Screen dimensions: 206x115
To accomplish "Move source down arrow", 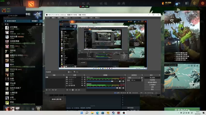I will click(x=79, y=90).
